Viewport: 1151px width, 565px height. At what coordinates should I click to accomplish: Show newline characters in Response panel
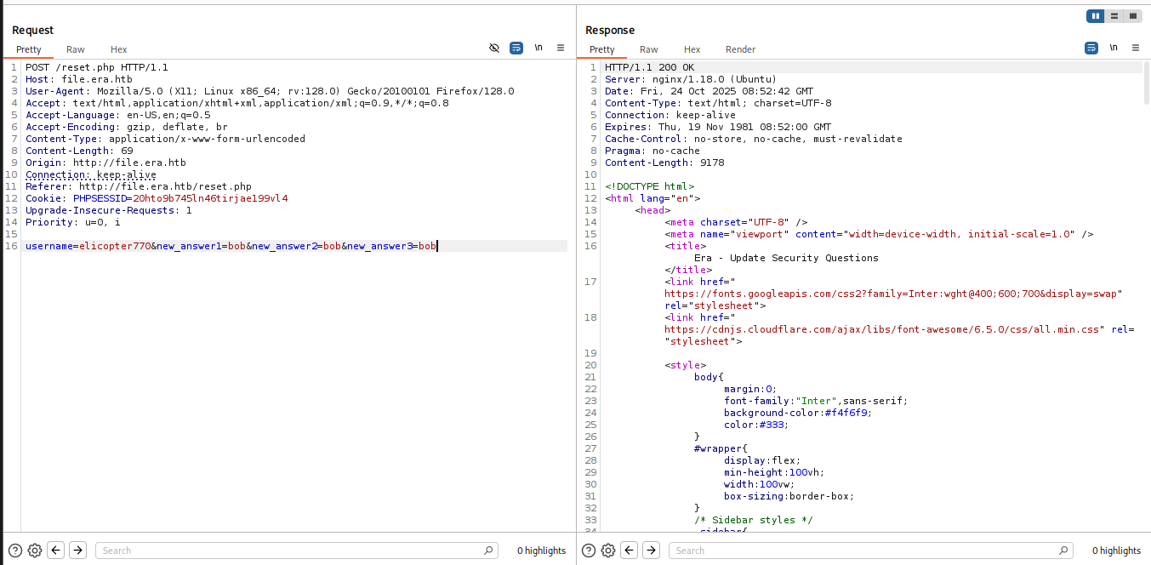[1113, 49]
